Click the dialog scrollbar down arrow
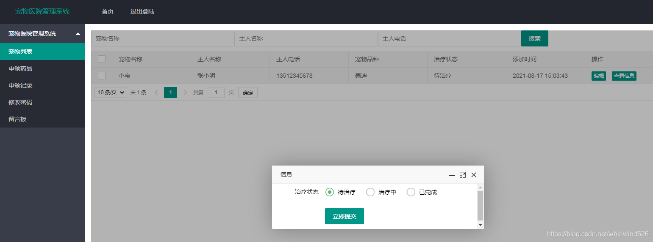653x242 pixels. 480,225
